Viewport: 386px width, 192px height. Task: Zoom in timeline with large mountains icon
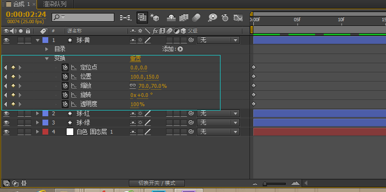pyautogui.click(x=295, y=183)
